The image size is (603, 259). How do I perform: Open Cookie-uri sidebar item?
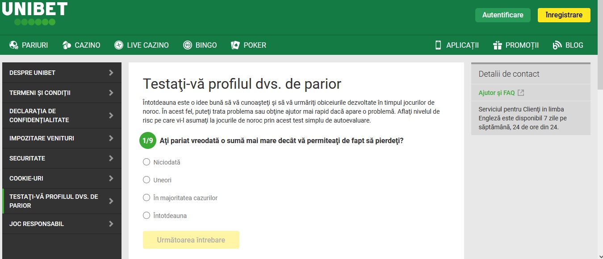(x=62, y=178)
